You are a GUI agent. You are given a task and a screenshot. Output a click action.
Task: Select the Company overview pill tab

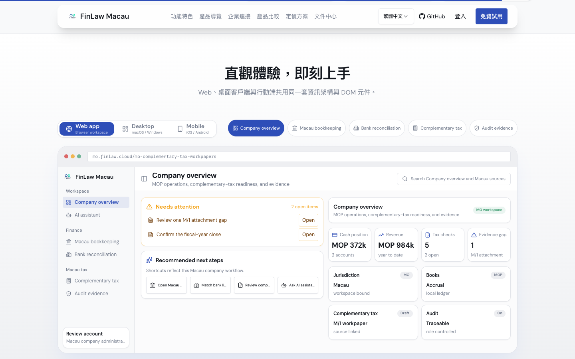point(256,128)
